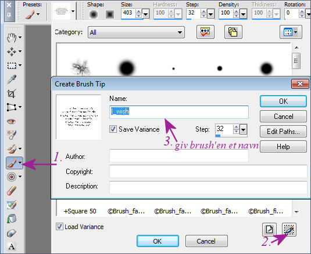311x254 pixels.
Task: Select the round brush shape option
Action: [94, 14]
